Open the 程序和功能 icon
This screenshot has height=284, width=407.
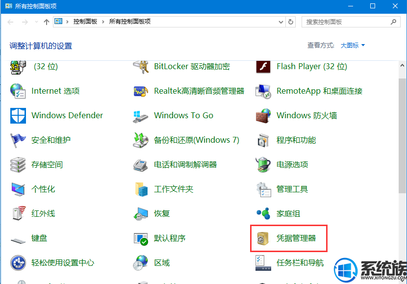pyautogui.click(x=263, y=140)
